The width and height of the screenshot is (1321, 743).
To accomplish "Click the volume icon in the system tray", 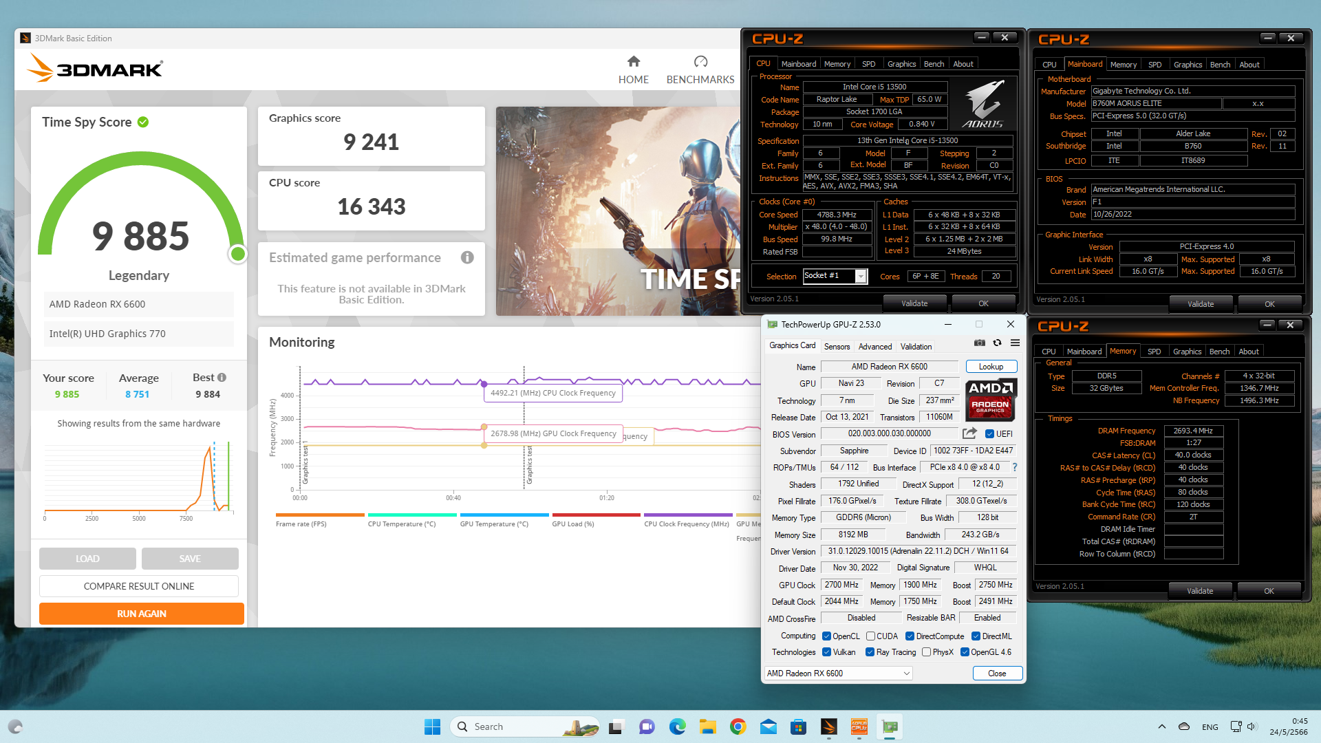I will [1252, 726].
